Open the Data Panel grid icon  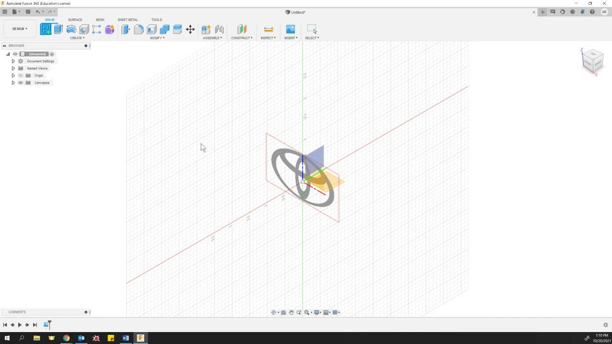5,11
